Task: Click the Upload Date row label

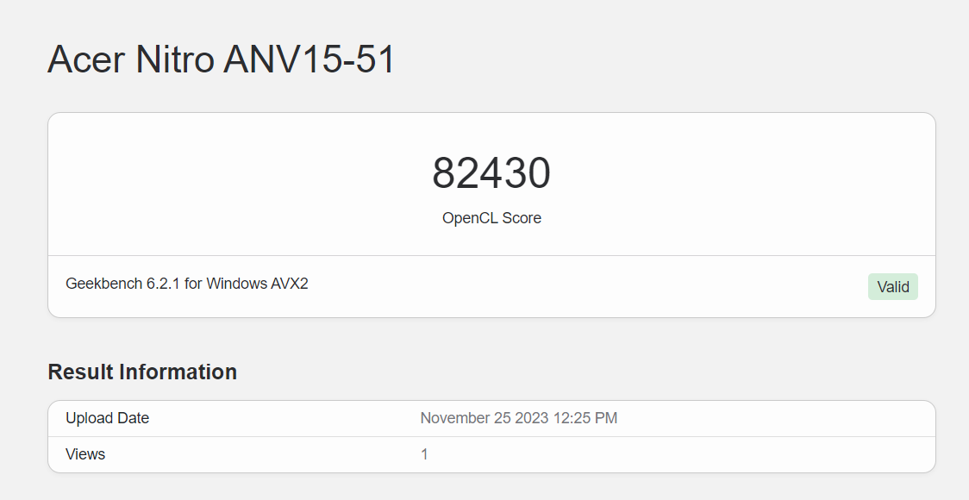Action: click(x=107, y=418)
